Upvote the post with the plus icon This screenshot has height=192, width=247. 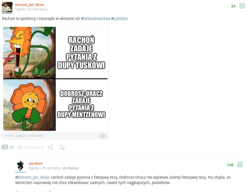tap(242, 6)
